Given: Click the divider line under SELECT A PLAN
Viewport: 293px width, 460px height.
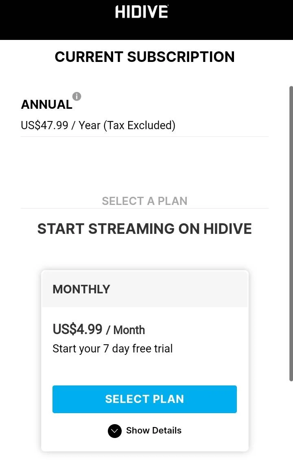Looking at the screenshot, I should 144,208.
